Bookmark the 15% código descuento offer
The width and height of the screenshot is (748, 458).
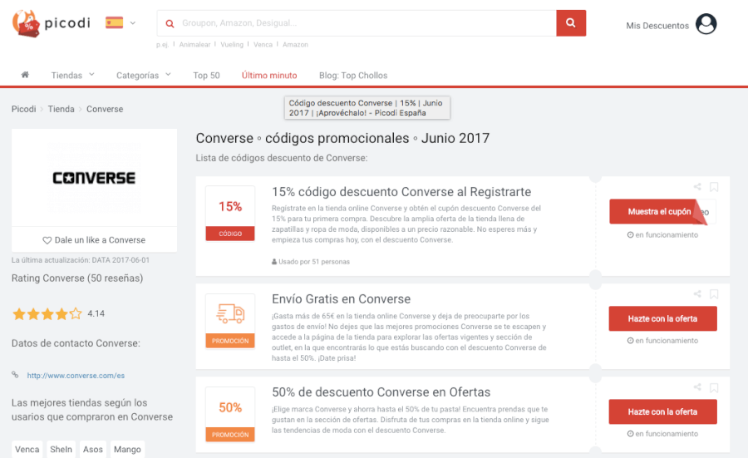click(x=714, y=188)
